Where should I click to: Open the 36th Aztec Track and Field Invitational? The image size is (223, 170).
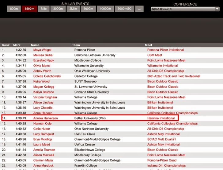[x=174, y=76]
